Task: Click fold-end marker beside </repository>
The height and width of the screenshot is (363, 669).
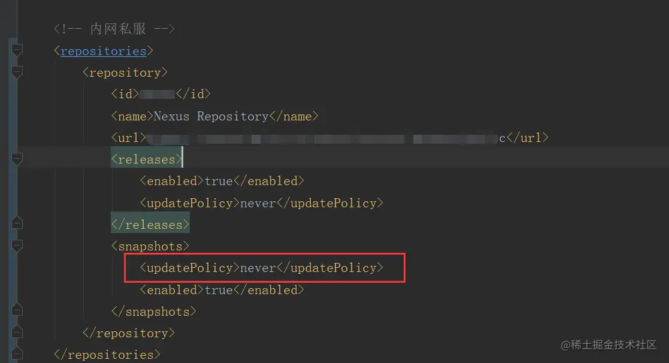Action: 17,332
